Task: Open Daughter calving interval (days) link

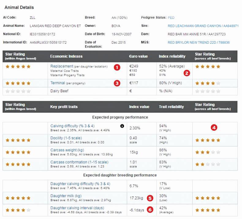Action: (x=77, y=208)
